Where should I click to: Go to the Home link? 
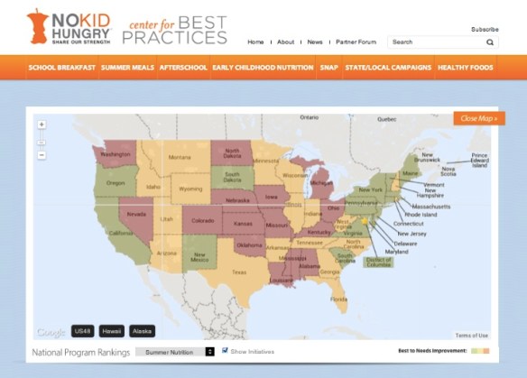point(255,42)
